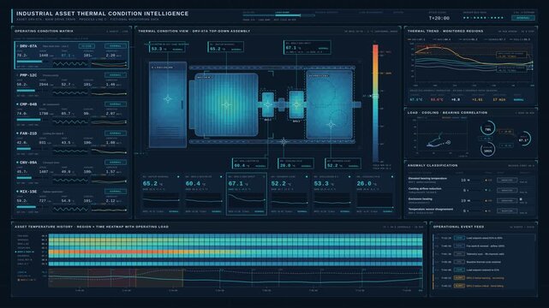Select the CNV-09A asset card
Viewport: 549px width, 308px height.
pos(71,172)
